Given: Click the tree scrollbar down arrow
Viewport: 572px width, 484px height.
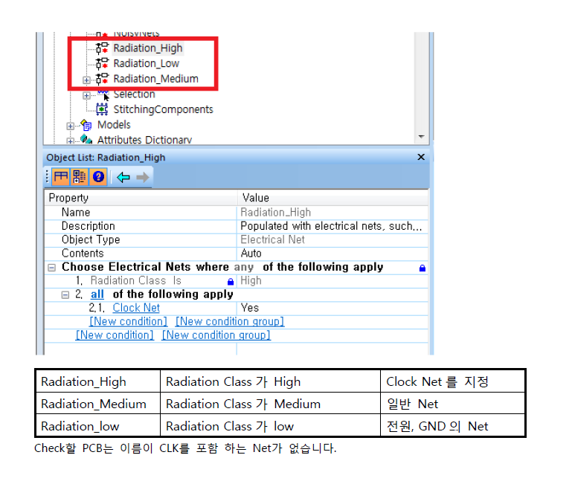Looking at the screenshot, I should [x=421, y=137].
